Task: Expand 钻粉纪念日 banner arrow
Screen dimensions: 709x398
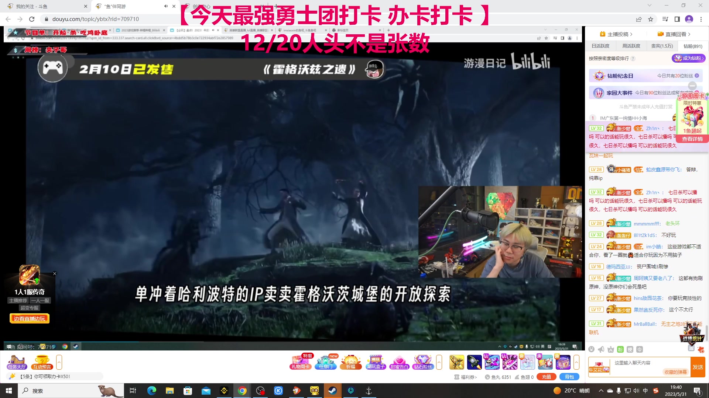Action: pos(697,76)
